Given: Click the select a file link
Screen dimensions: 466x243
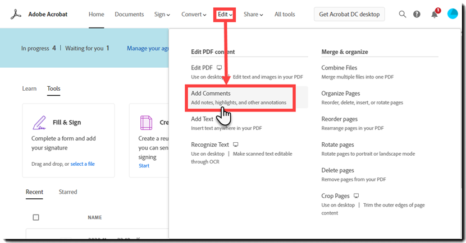Looking at the screenshot, I should tap(83, 164).
